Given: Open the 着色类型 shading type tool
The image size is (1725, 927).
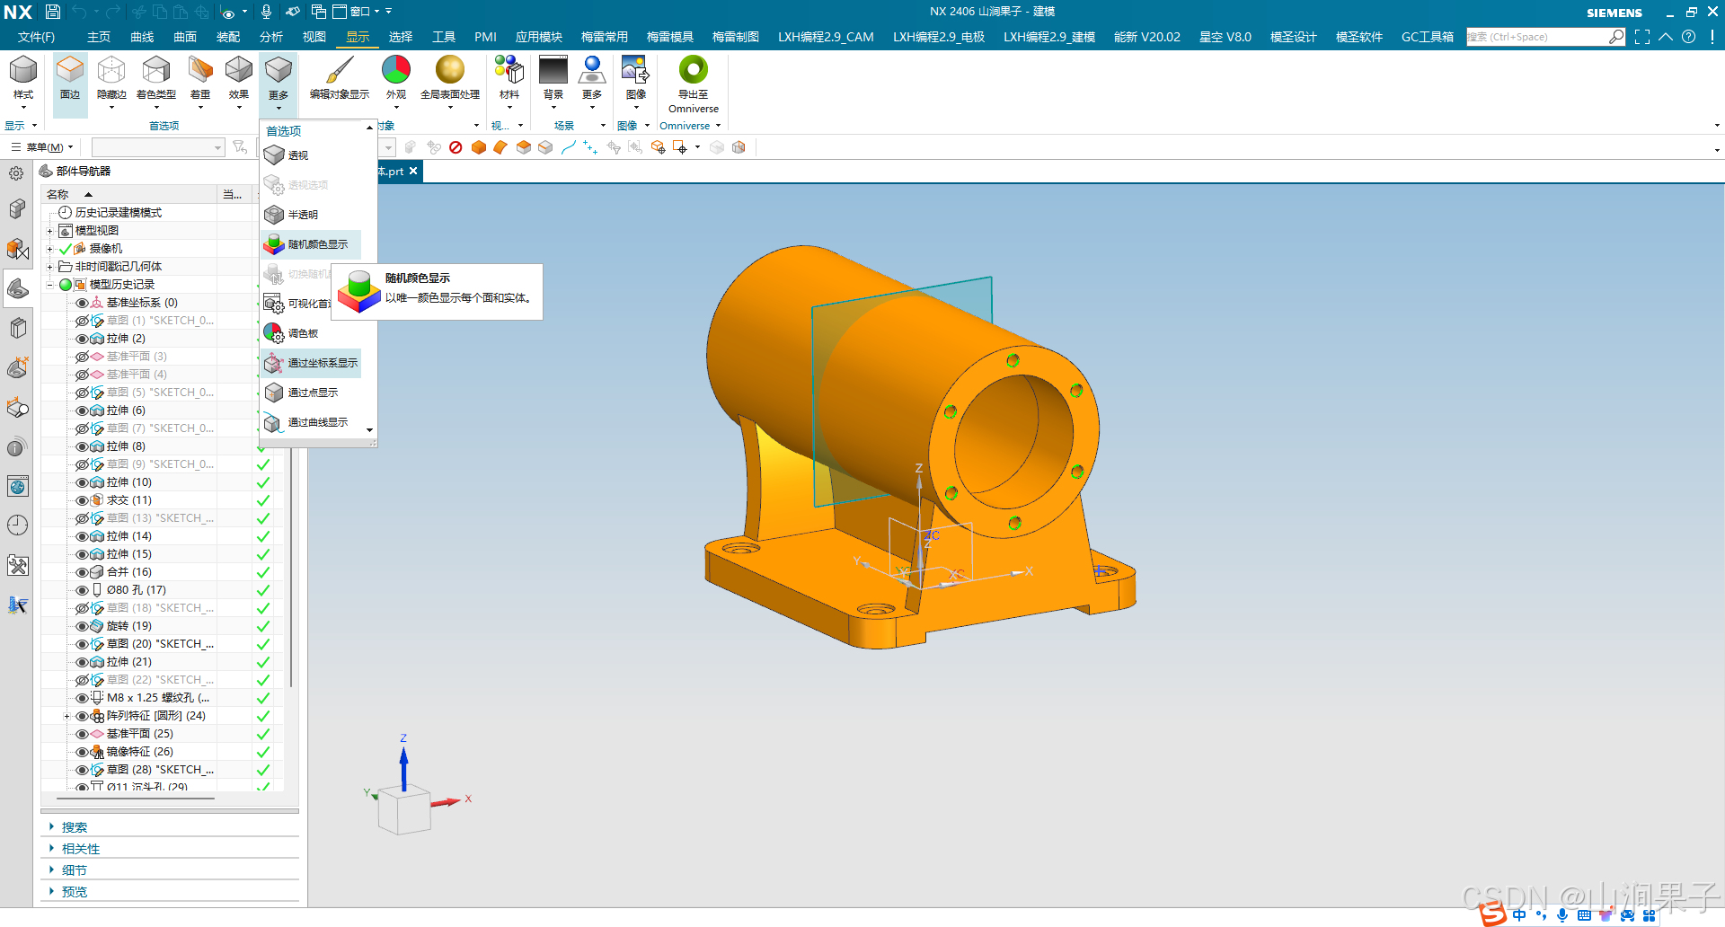Looking at the screenshot, I should point(156,83).
